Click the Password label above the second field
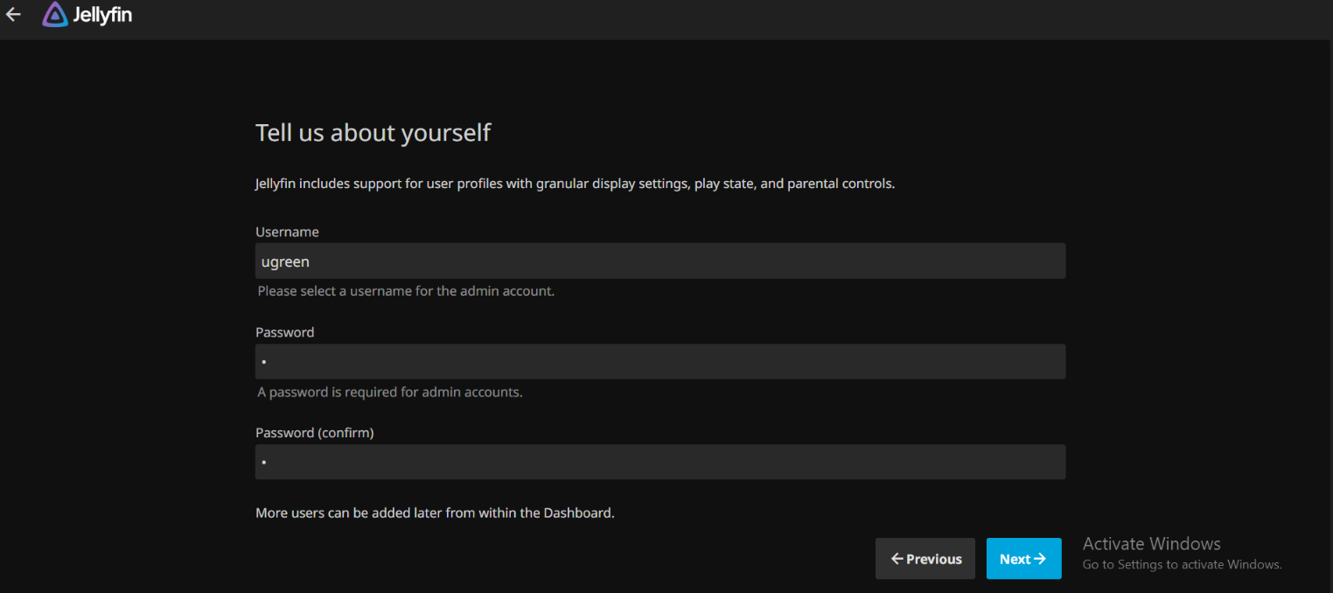 click(284, 332)
